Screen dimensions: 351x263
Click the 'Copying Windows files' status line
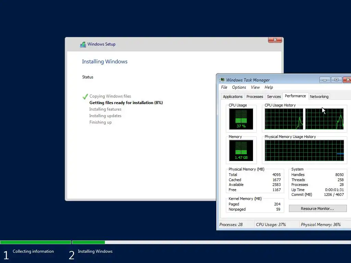click(110, 96)
